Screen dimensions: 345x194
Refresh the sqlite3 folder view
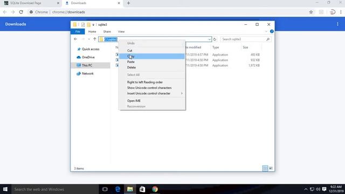(x=215, y=39)
